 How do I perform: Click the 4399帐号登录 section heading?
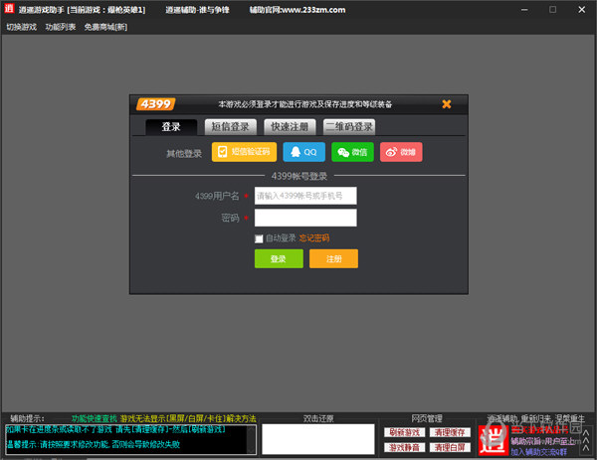[x=299, y=176]
